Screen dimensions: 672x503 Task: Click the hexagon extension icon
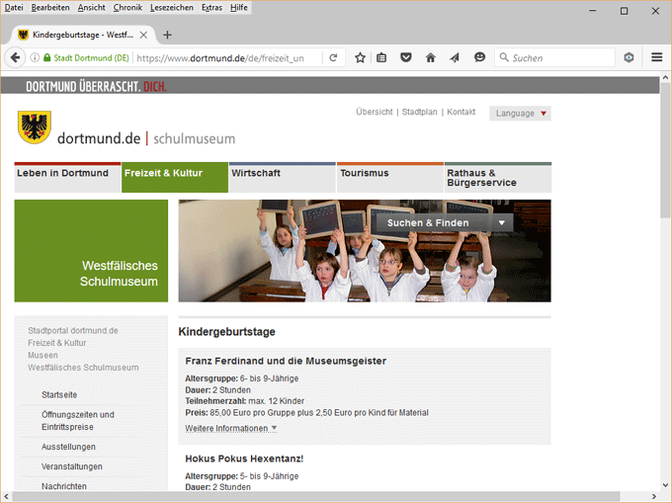click(629, 57)
